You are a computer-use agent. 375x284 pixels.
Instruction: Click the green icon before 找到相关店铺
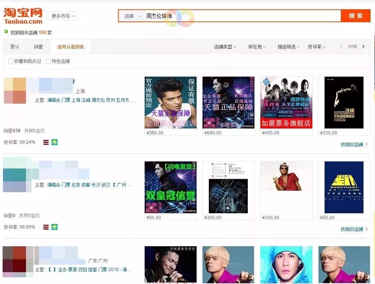(x=6, y=32)
